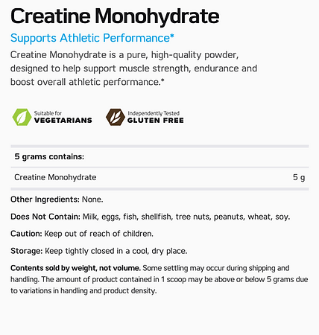Viewport: 319px width, 335px height.
Task: Click the 'Keep out of reach of children' text
Action: (x=98, y=234)
